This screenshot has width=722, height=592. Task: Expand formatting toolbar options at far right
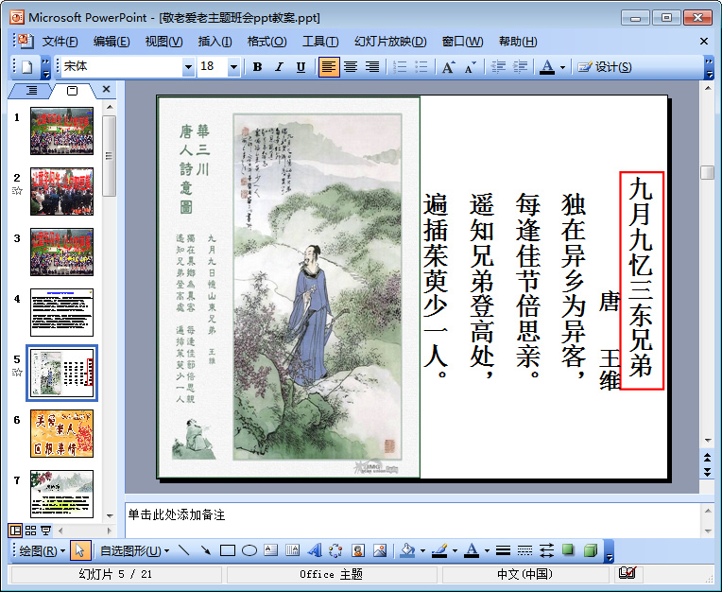(x=709, y=67)
